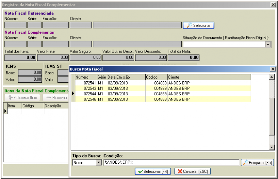Viewport: 278px width, 179px height.
Task: Click the Total dos Itens value field
Action: (20, 57)
